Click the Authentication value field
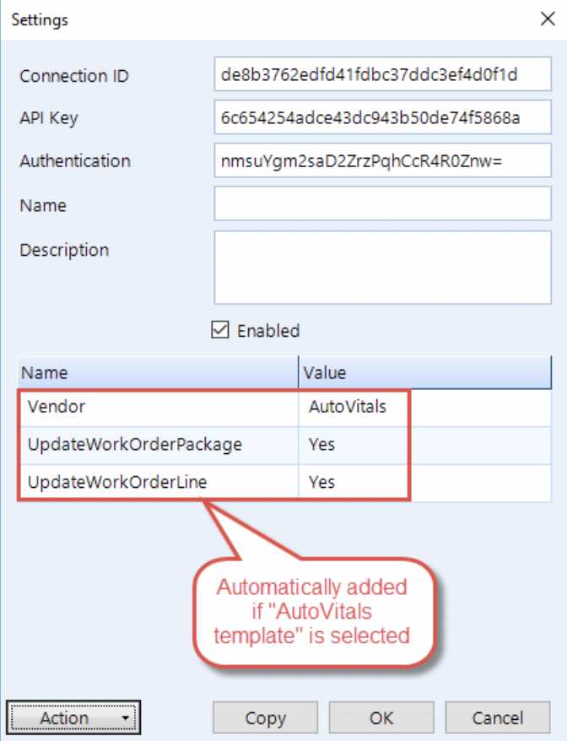567x741 pixels. click(382, 160)
